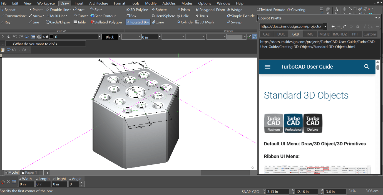Switch to the CAD tab

click(267, 34)
